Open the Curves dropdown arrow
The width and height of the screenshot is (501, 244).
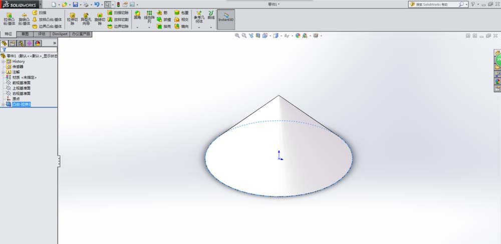point(211,28)
